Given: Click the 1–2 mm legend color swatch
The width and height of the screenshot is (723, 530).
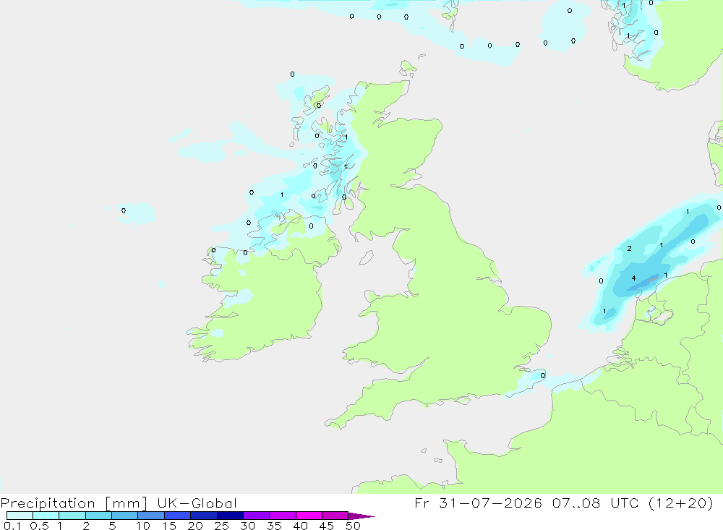Looking at the screenshot, I should [72, 516].
